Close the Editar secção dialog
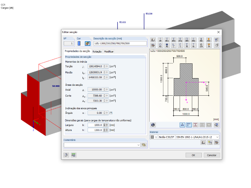This screenshot has height=188, width=251. click(218, 32)
